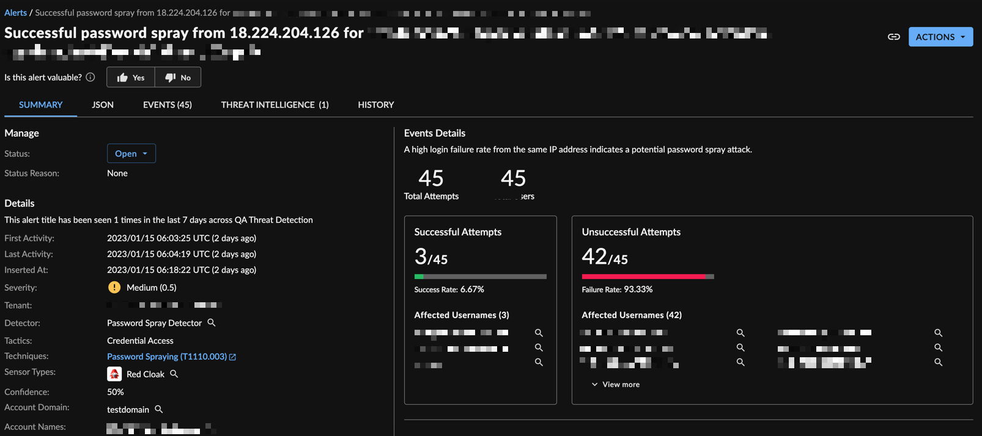Click the 'testdomain' account domain value
982x436 pixels.
click(128, 410)
